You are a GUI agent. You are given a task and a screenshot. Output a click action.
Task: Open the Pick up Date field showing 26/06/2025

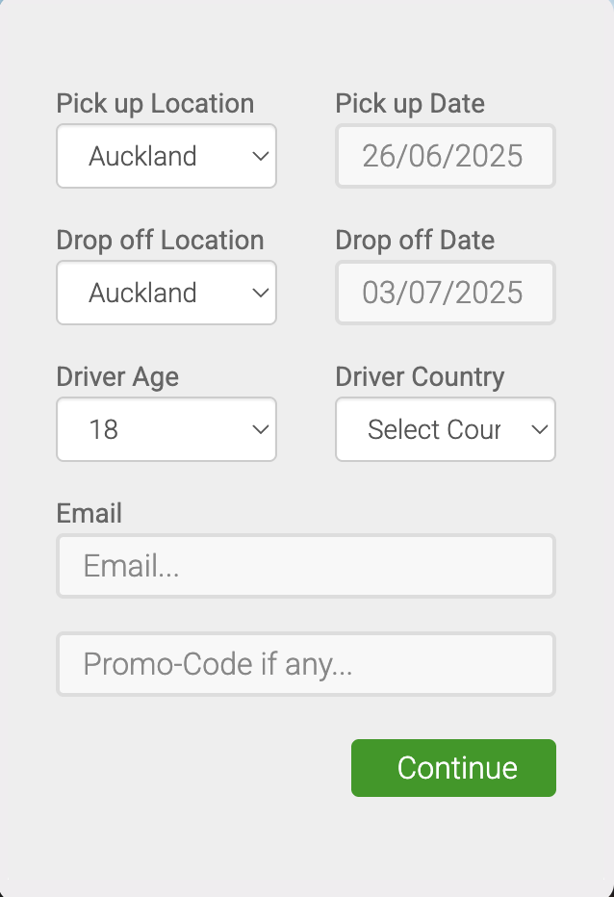coord(446,156)
